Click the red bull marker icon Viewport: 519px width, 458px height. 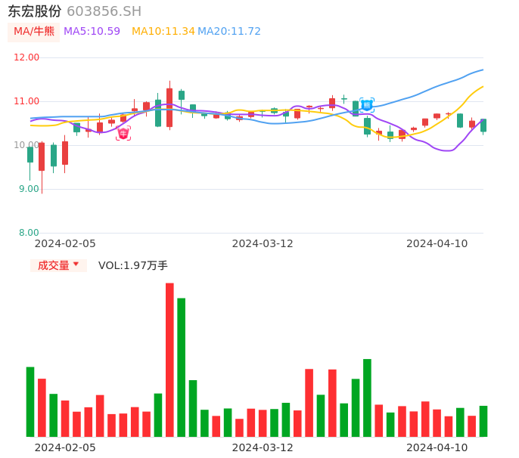(123, 133)
